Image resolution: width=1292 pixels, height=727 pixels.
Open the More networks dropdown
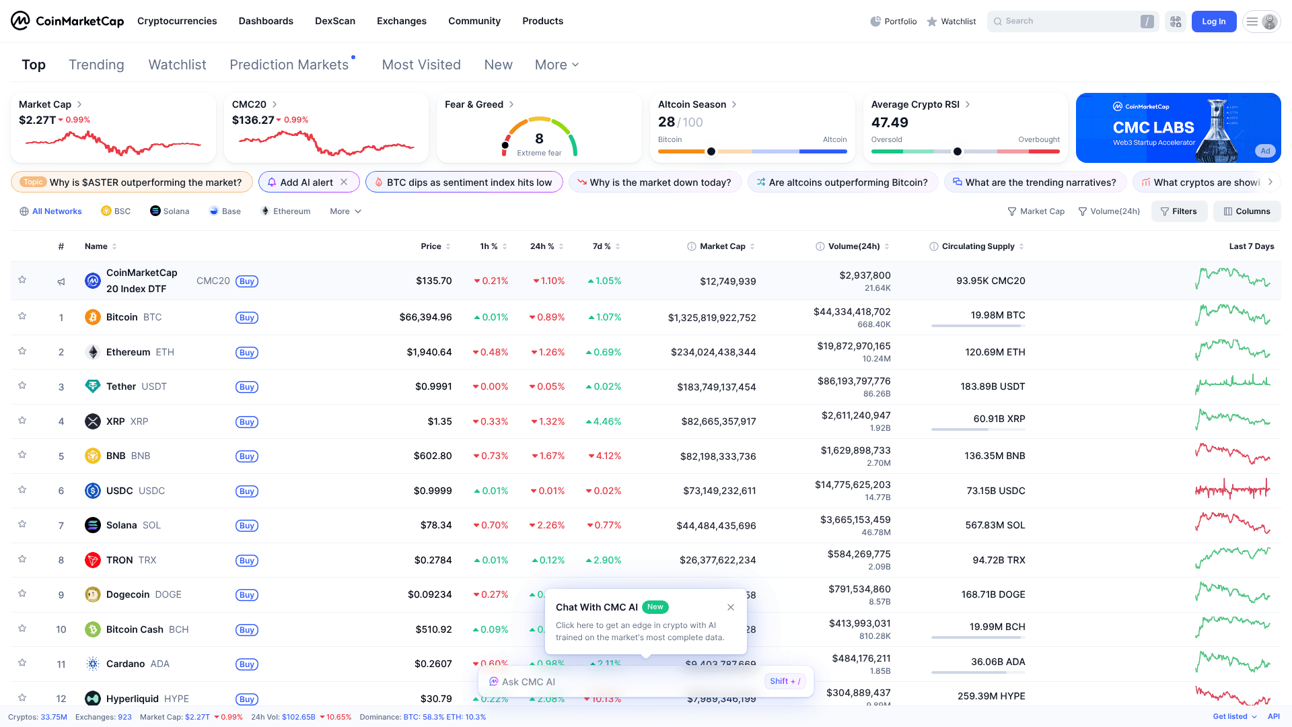coord(345,211)
